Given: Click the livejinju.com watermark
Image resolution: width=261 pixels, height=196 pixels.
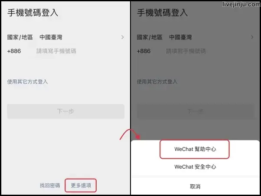Looking at the screenshot, I should pyautogui.click(x=241, y=4).
